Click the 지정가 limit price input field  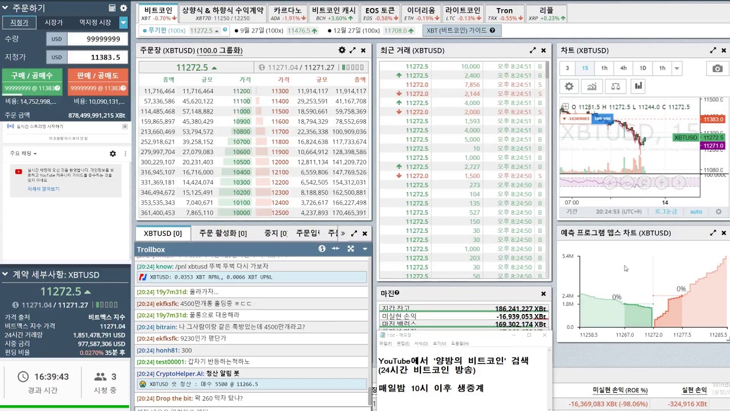(98, 57)
